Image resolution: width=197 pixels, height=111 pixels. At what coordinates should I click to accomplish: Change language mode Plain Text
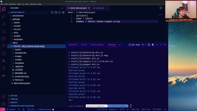[x=135, y=109]
